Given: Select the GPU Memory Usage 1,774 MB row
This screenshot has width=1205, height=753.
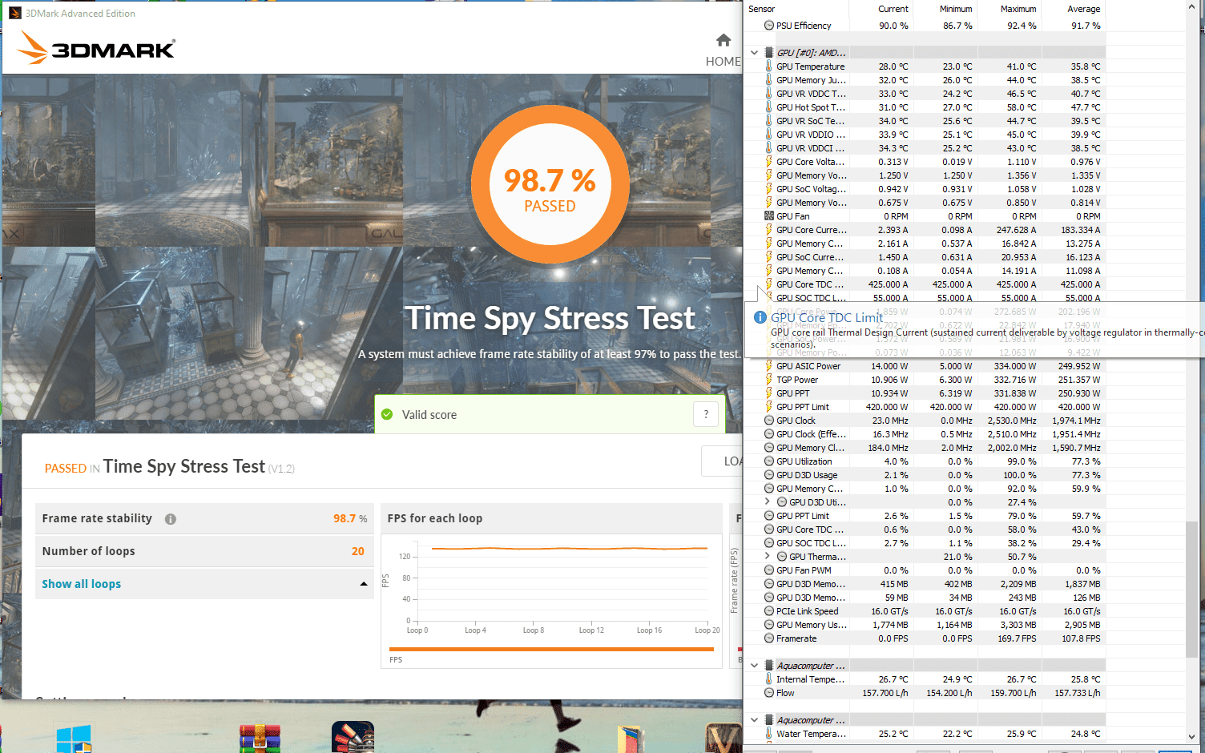Looking at the screenshot, I should [925, 625].
